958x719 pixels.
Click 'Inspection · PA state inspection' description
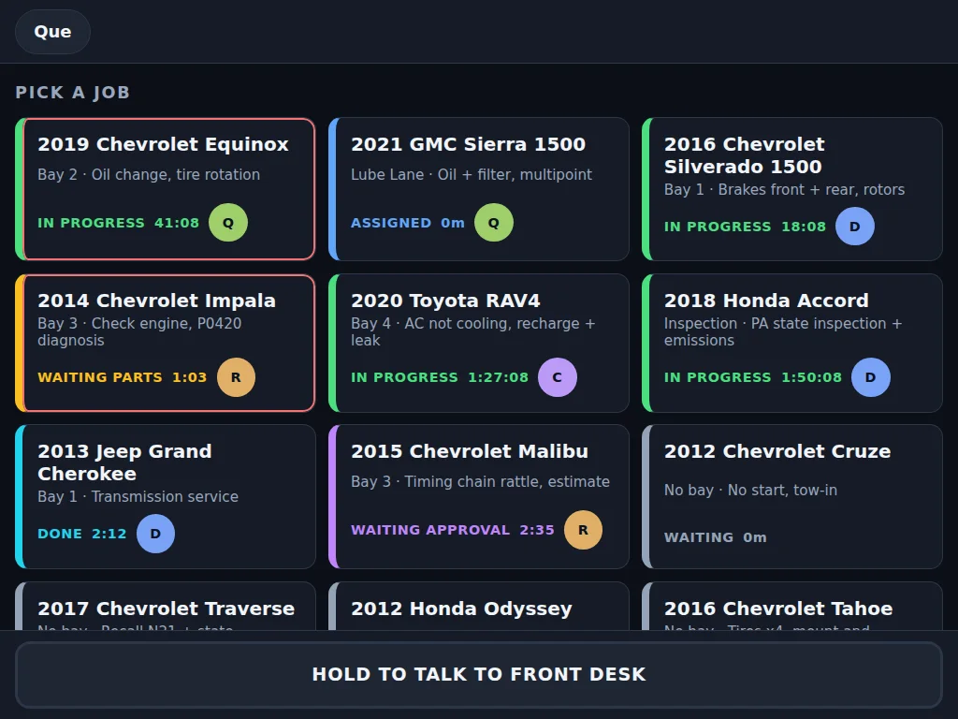(x=783, y=331)
